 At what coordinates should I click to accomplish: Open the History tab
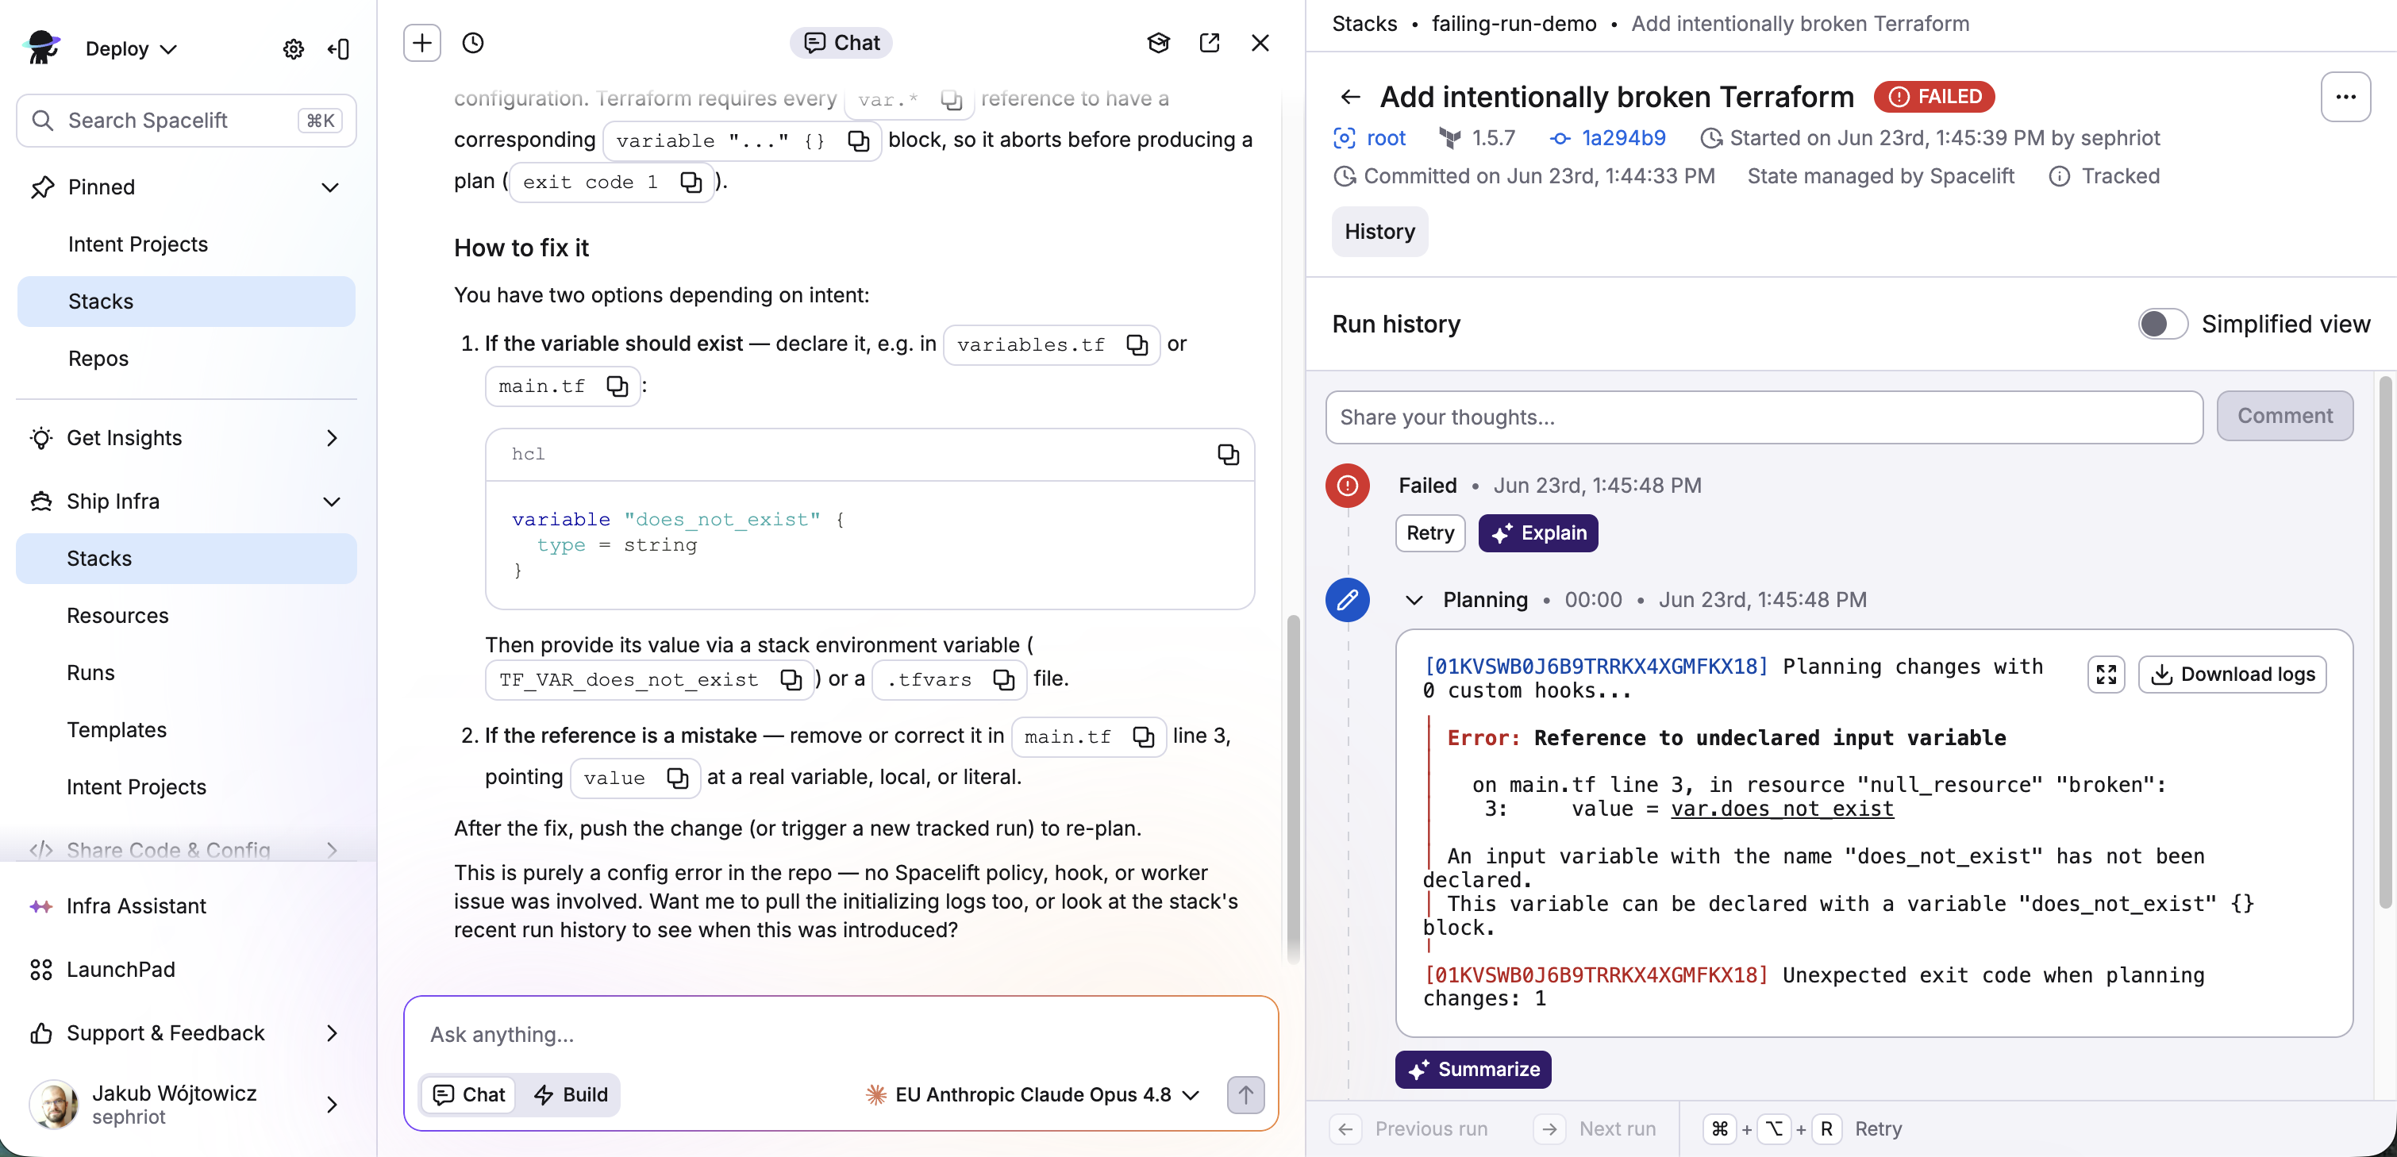pos(1379,232)
